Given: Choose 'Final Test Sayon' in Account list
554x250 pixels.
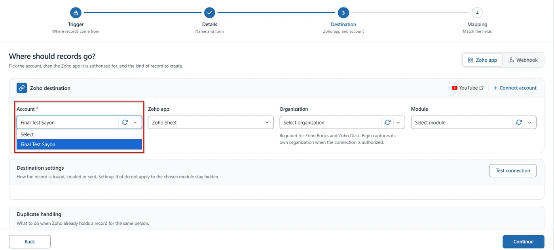Looking at the screenshot, I should coord(79,144).
